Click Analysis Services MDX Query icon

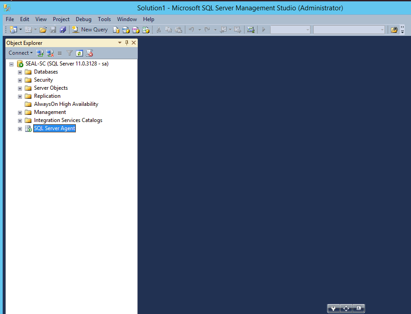coord(126,30)
